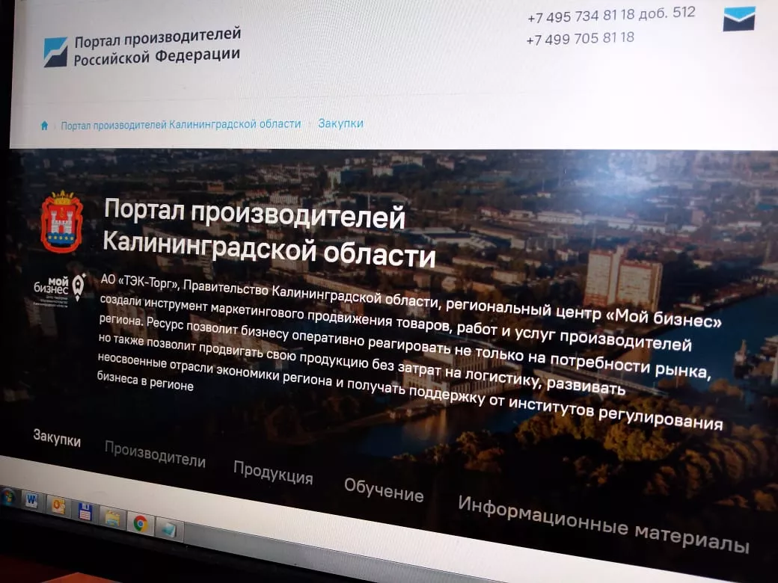778x583 pixels.
Task: Click the Kaliningrad coat of arms emblem
Action: point(61,222)
